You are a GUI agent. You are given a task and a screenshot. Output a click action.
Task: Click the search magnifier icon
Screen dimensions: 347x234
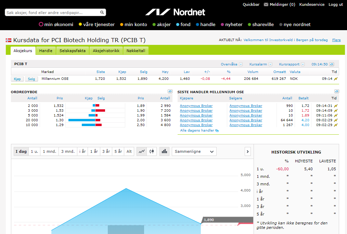102,12
